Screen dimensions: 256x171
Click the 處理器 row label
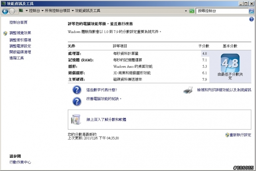pyautogui.click(x=75, y=53)
